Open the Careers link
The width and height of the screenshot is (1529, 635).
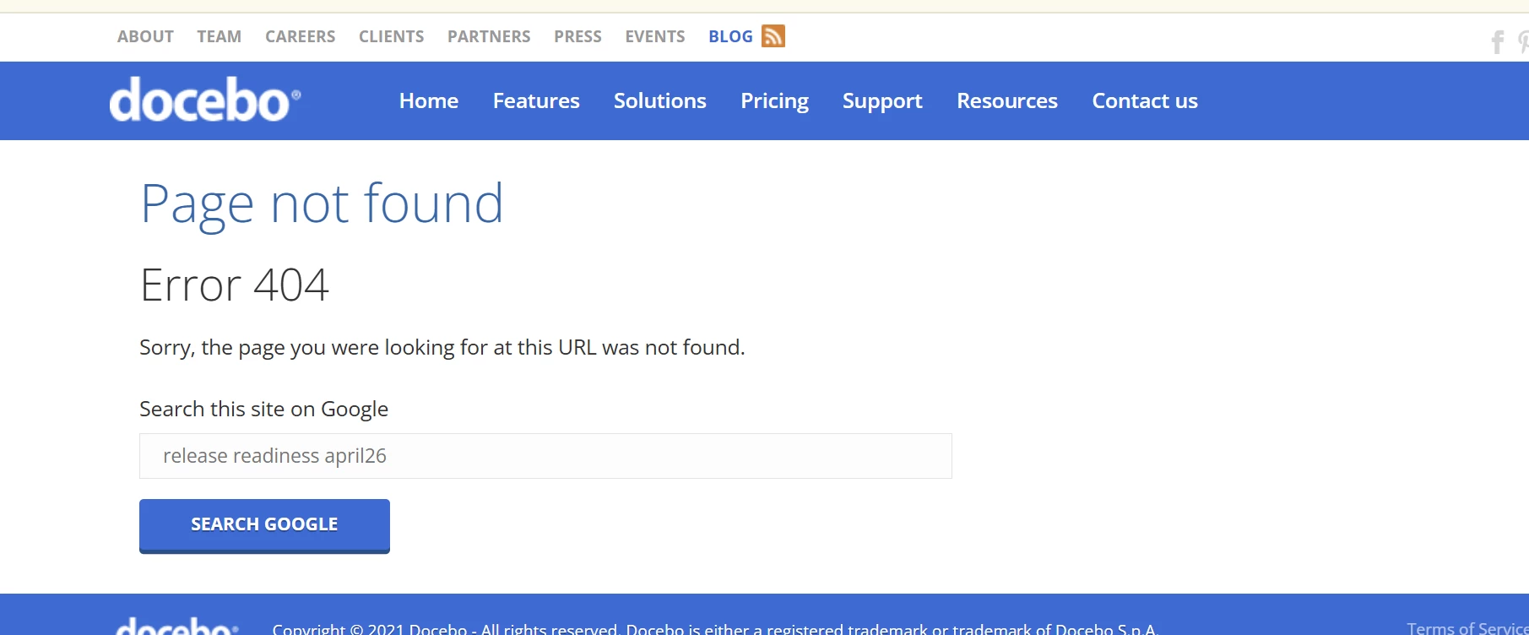tap(300, 36)
